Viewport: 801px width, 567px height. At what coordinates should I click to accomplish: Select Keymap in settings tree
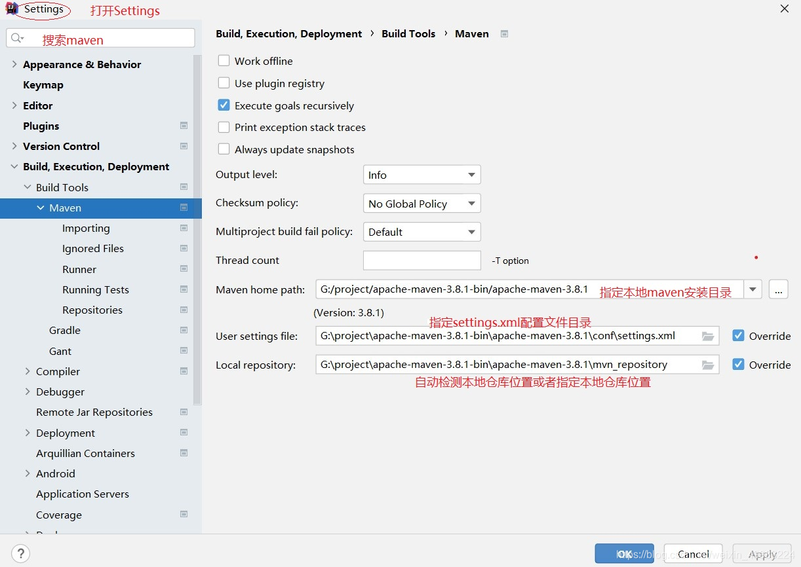[x=43, y=84]
